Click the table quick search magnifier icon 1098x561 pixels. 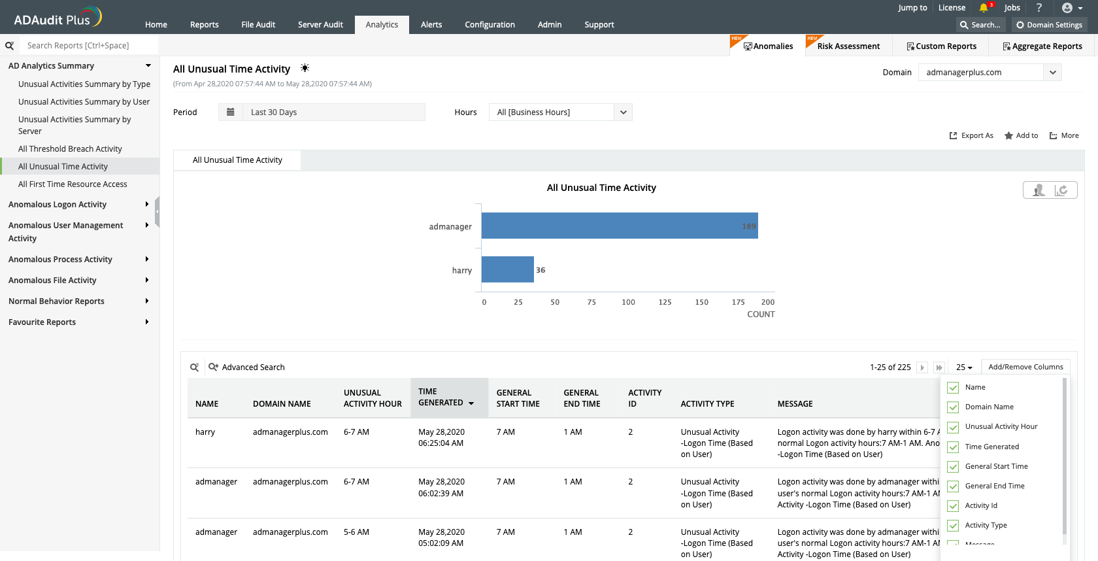194,367
